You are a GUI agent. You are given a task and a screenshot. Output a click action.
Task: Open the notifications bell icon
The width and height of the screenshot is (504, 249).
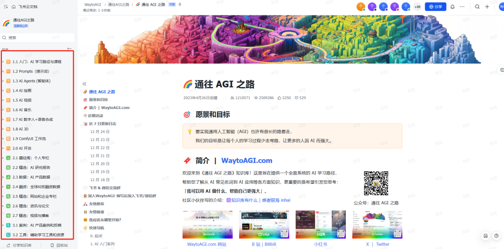pyautogui.click(x=453, y=7)
